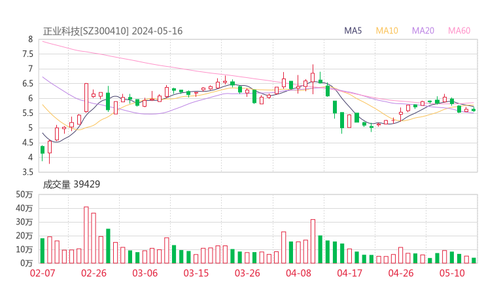
Task: Click the 50万 volume axis label
Action: click(x=24, y=194)
